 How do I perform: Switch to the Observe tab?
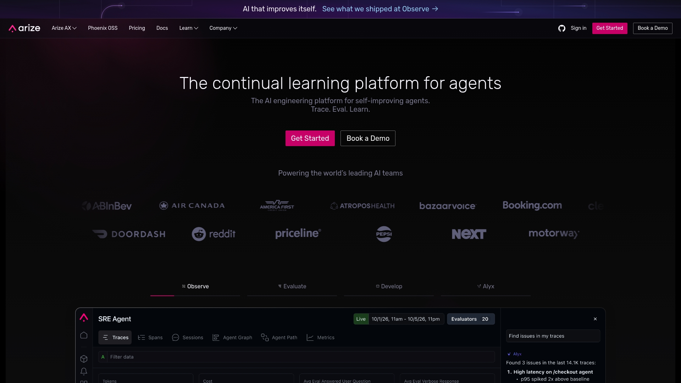(195, 287)
